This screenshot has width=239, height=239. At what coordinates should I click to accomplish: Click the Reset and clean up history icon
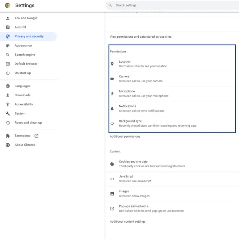8,123
